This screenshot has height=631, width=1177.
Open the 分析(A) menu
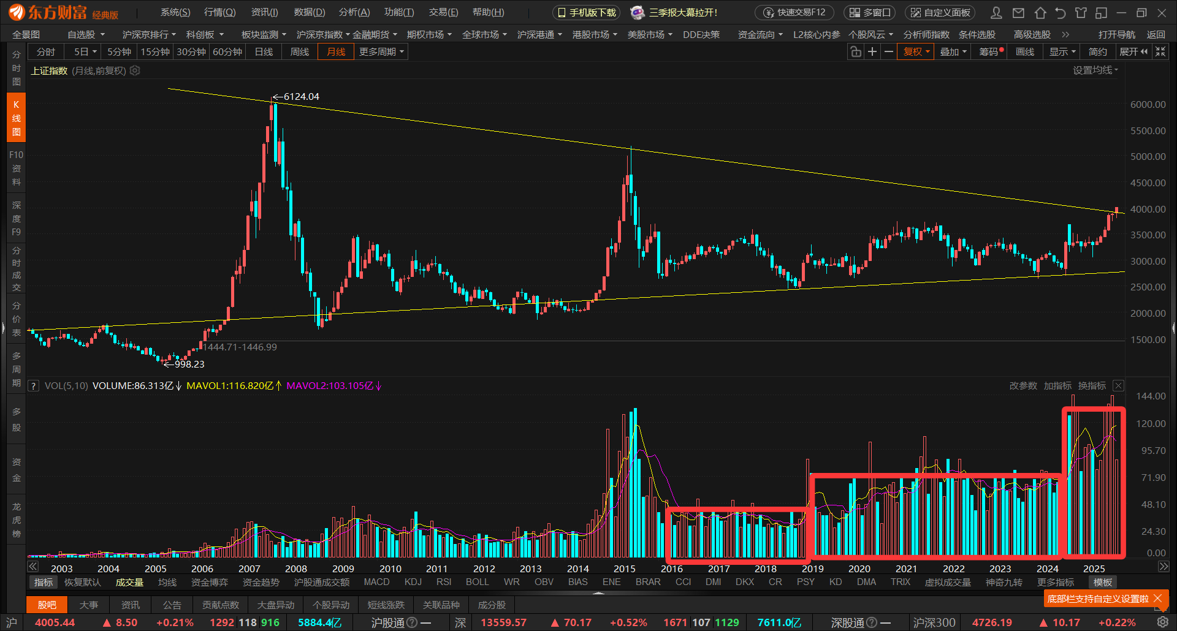tap(354, 12)
